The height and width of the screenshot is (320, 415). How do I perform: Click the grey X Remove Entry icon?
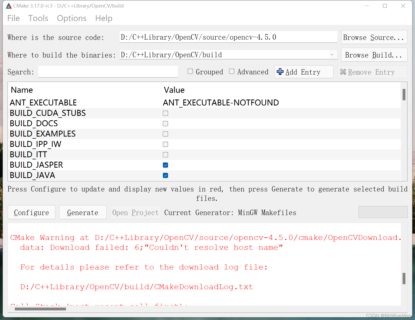tap(343, 72)
